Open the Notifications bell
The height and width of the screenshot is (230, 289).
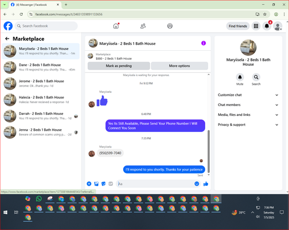tap(267, 26)
